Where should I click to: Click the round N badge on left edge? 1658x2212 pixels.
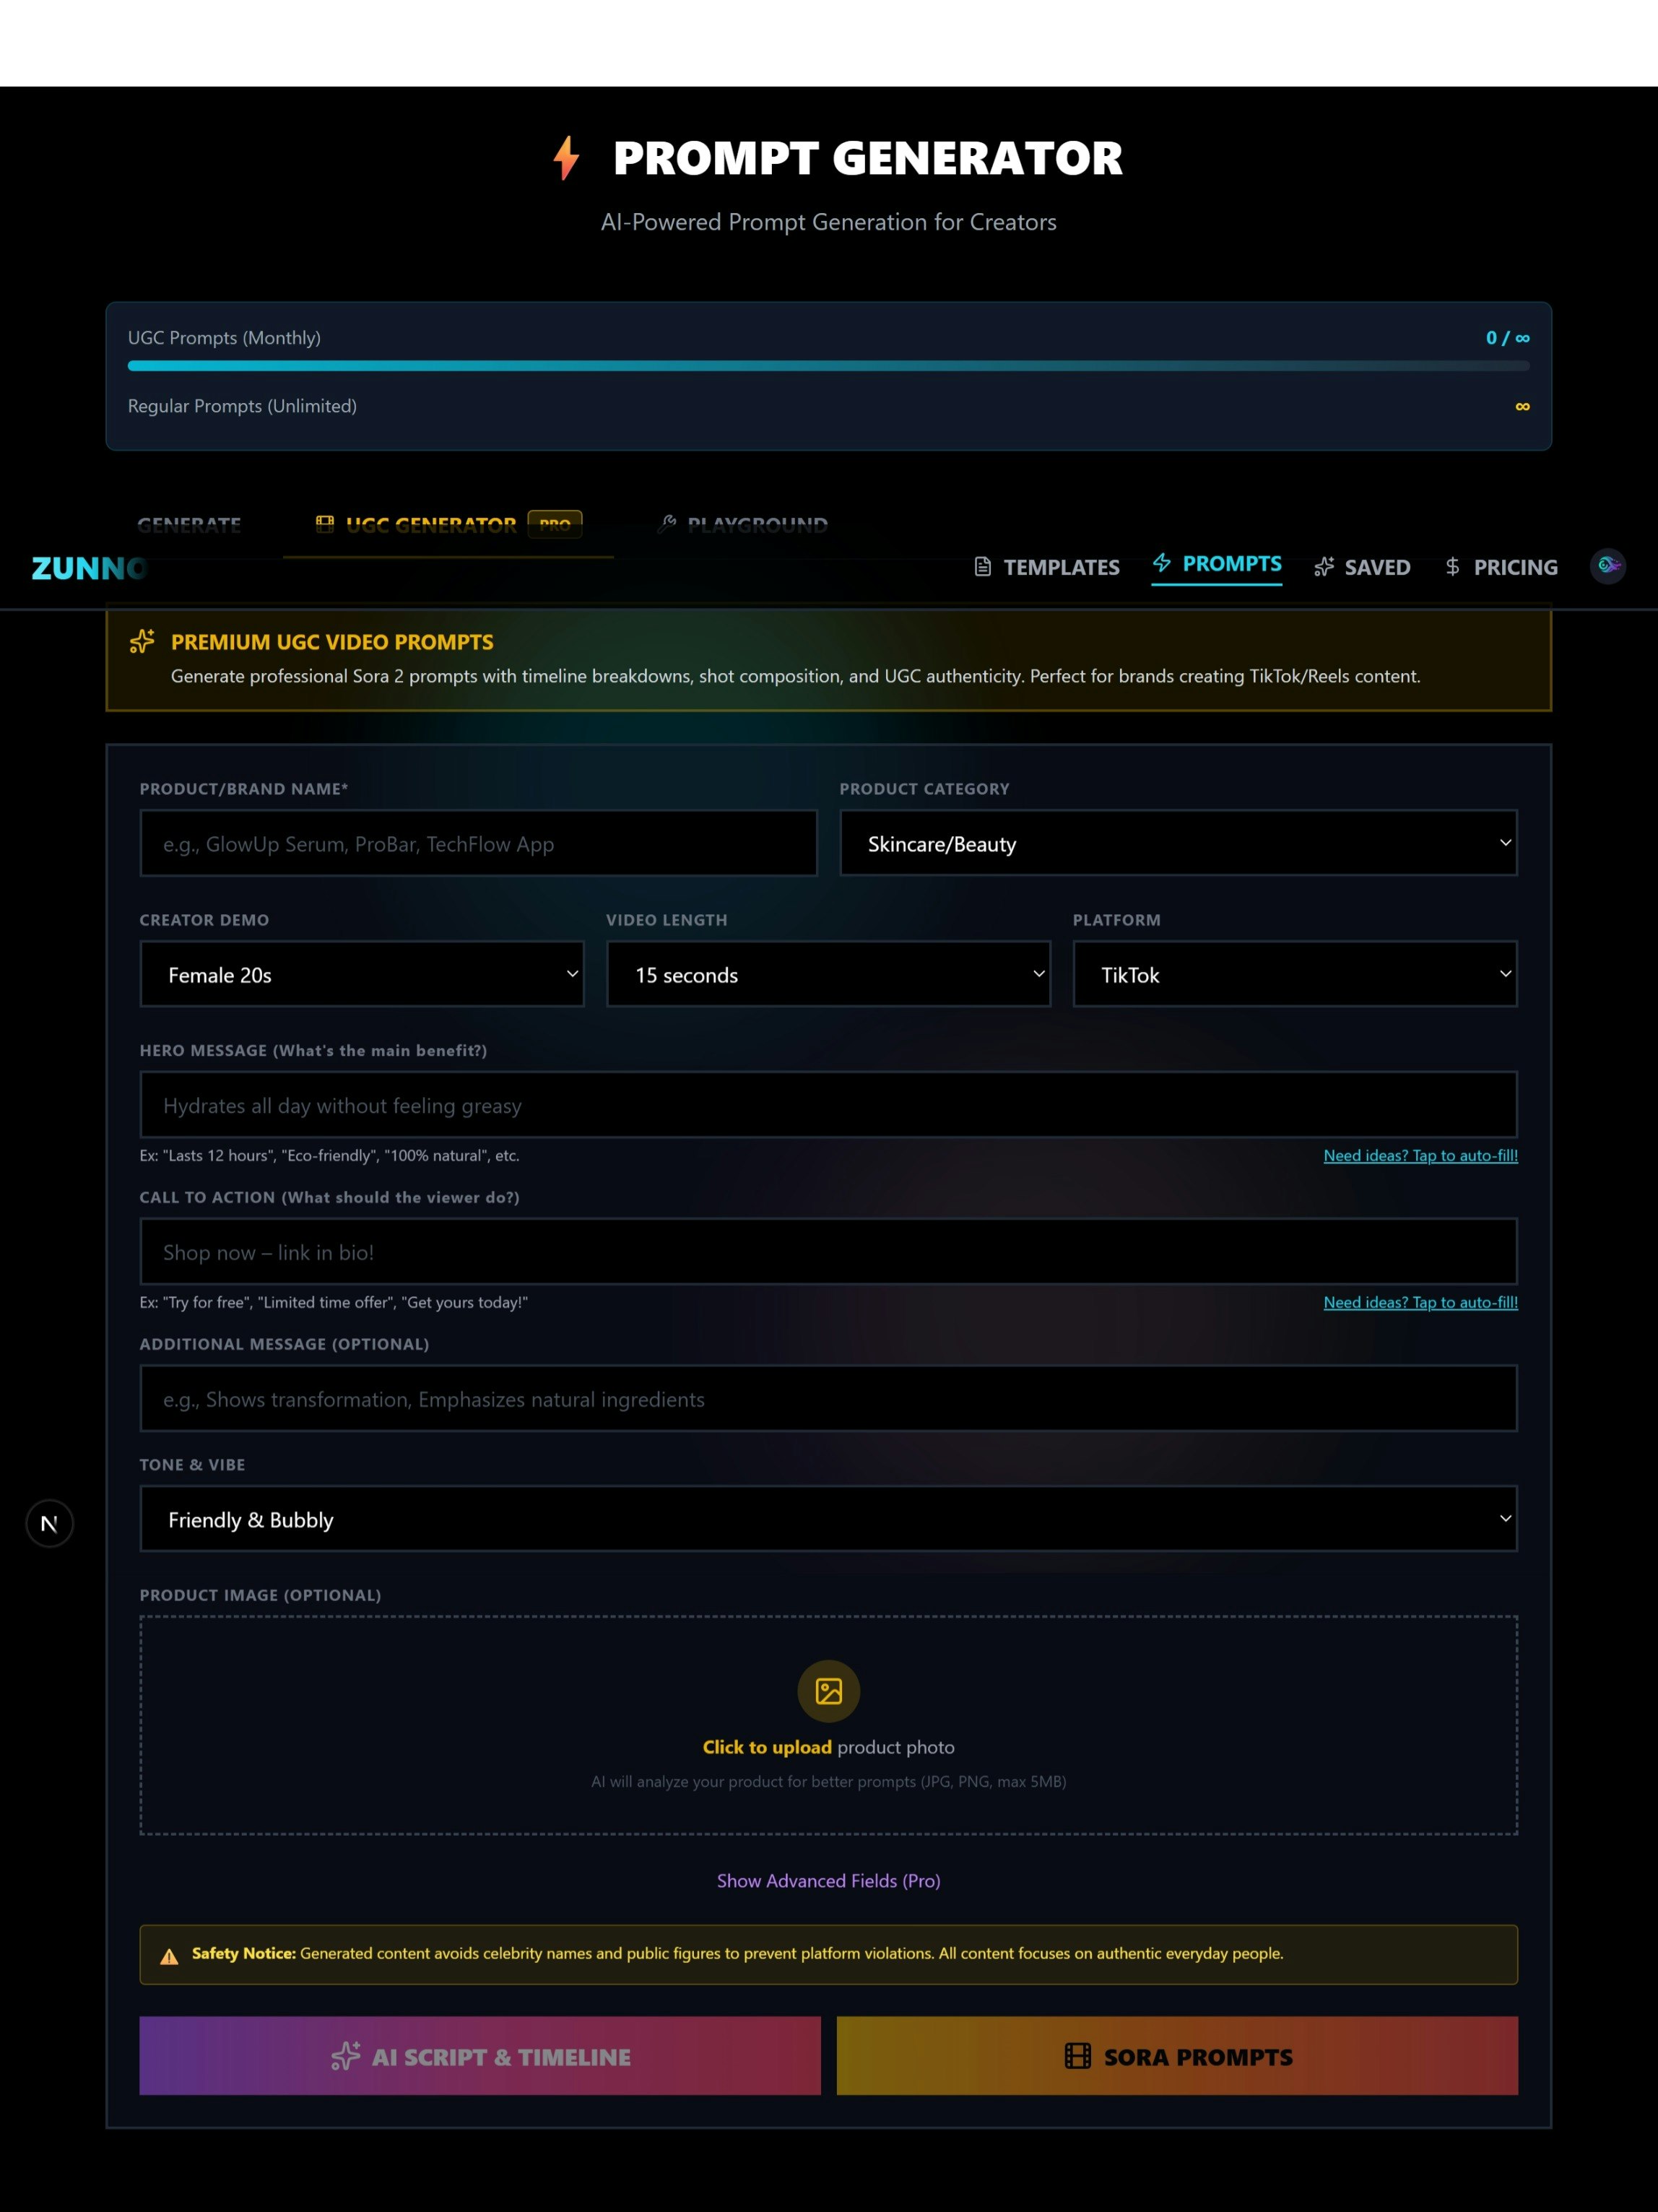(x=49, y=1523)
